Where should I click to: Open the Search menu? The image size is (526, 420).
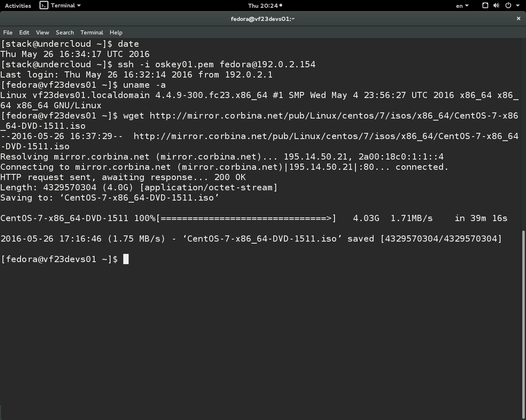[65, 32]
